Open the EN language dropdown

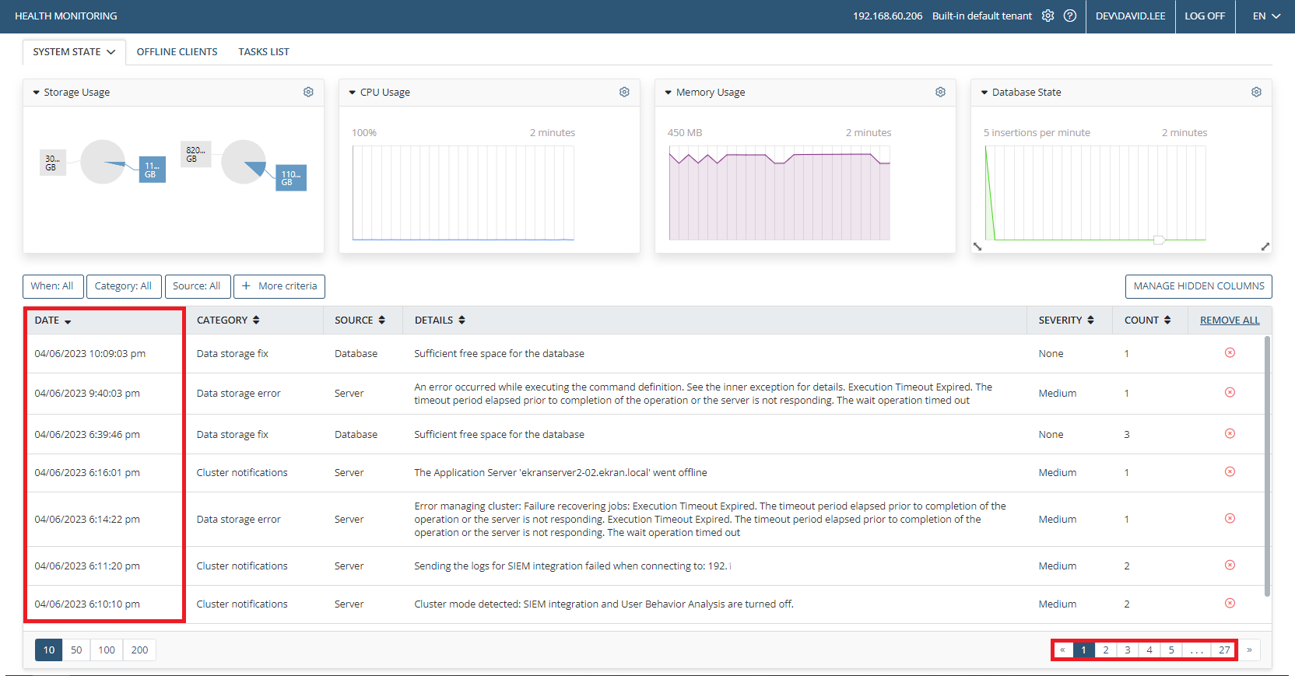(1266, 16)
